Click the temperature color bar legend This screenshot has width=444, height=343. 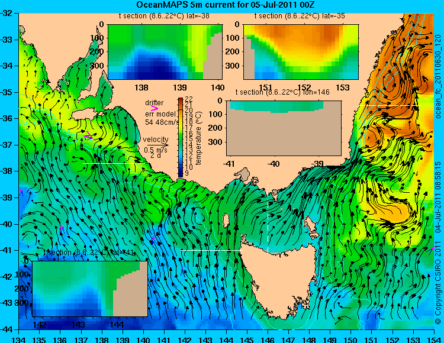click(181, 137)
